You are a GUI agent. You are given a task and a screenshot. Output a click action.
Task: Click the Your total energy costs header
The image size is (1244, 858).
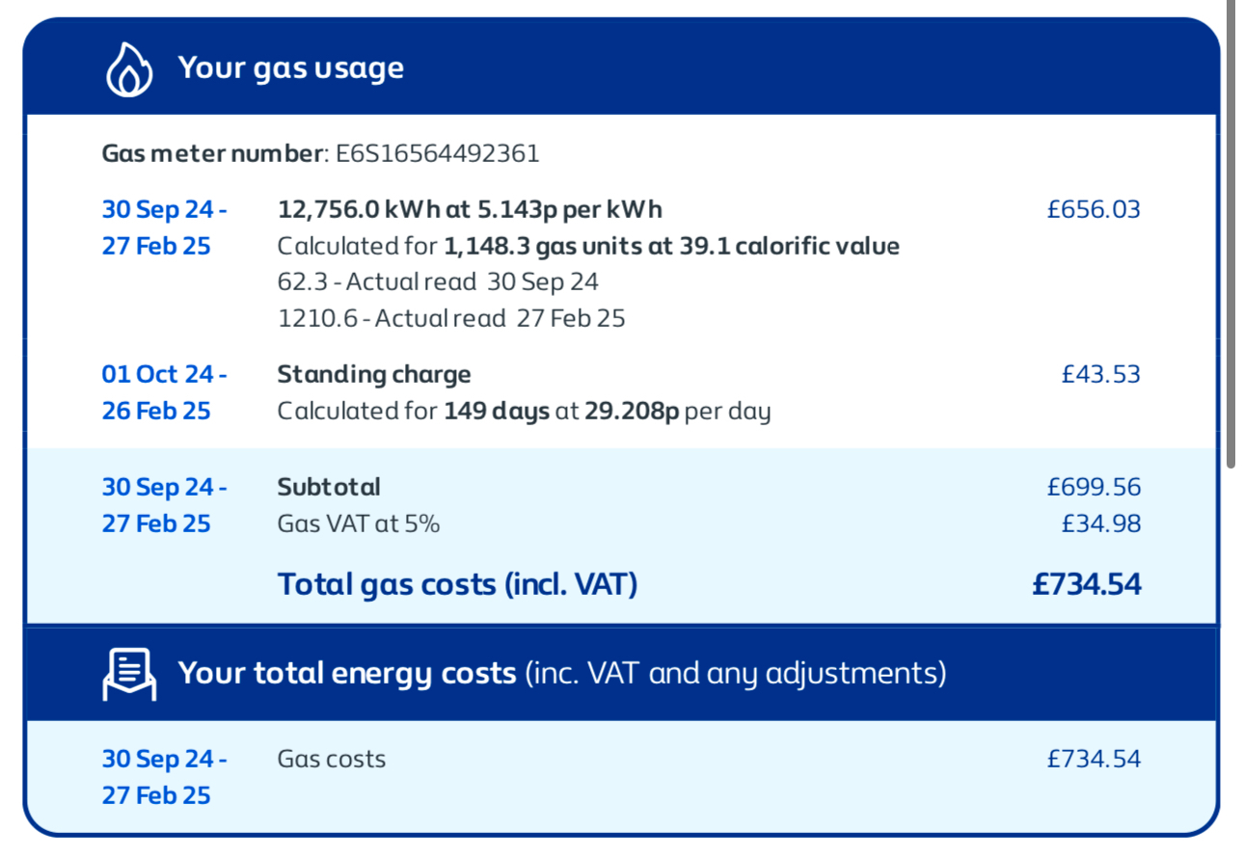point(347,673)
